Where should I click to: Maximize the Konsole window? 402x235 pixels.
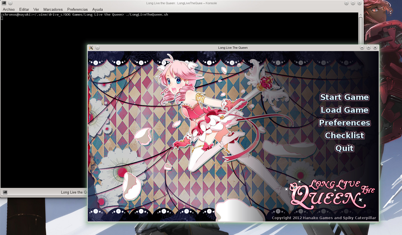point(353,3)
